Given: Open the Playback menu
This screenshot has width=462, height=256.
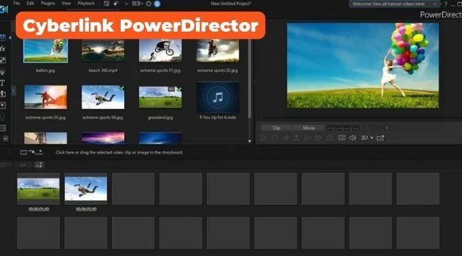Looking at the screenshot, I should pyautogui.click(x=86, y=3).
